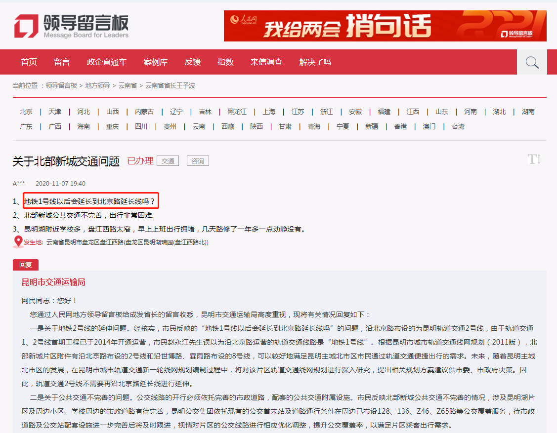The height and width of the screenshot is (433, 557).
Task: Select province 浙江
Action: pos(327,112)
